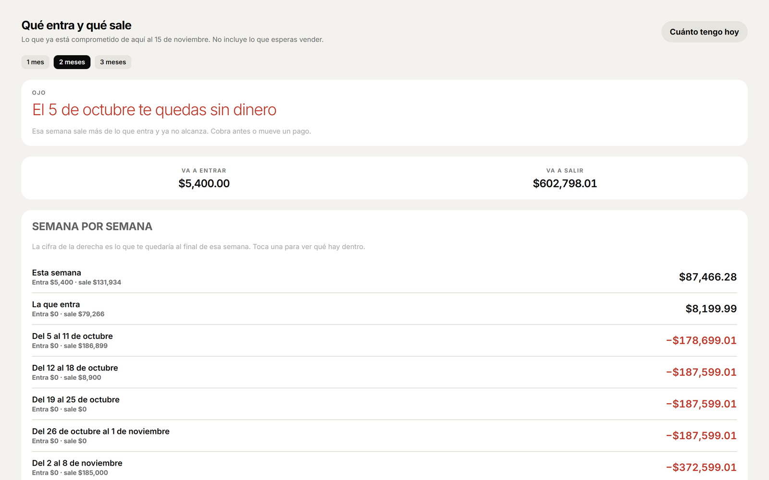Click the 'VA A SALIR' amount $602,798.01
Image resolution: width=769 pixels, height=480 pixels.
click(x=565, y=183)
